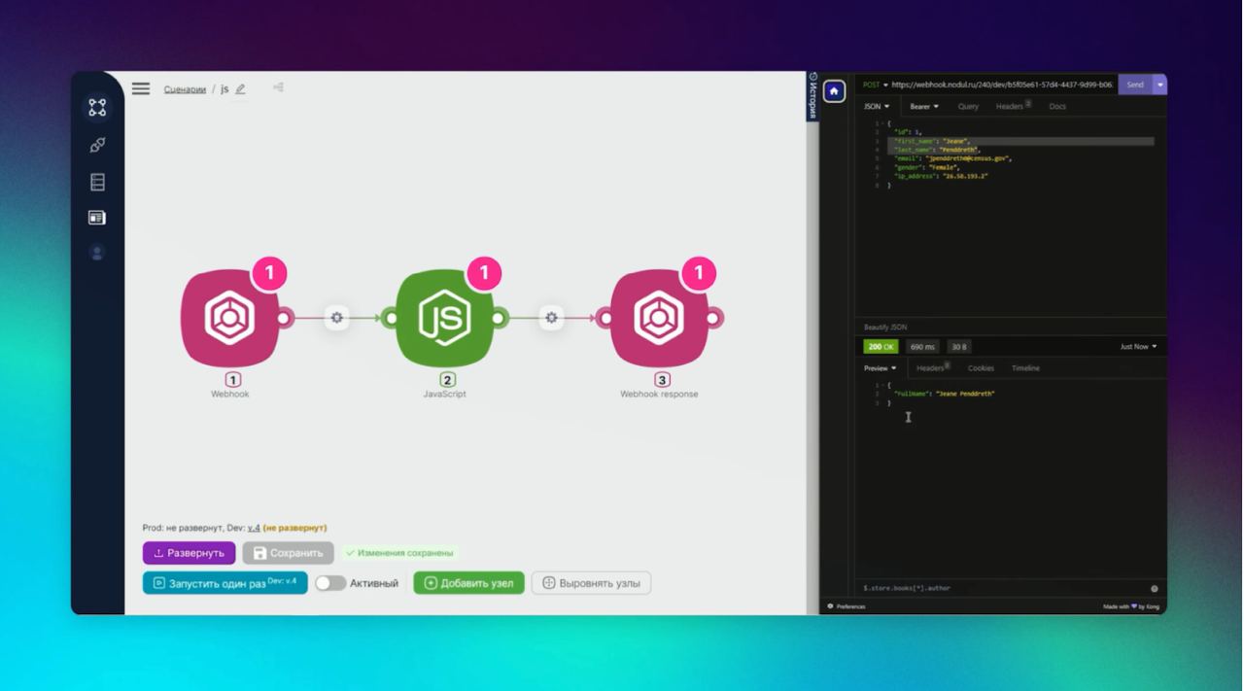
Task: Open the connections plug icon in the sidebar
Action: pos(97,145)
